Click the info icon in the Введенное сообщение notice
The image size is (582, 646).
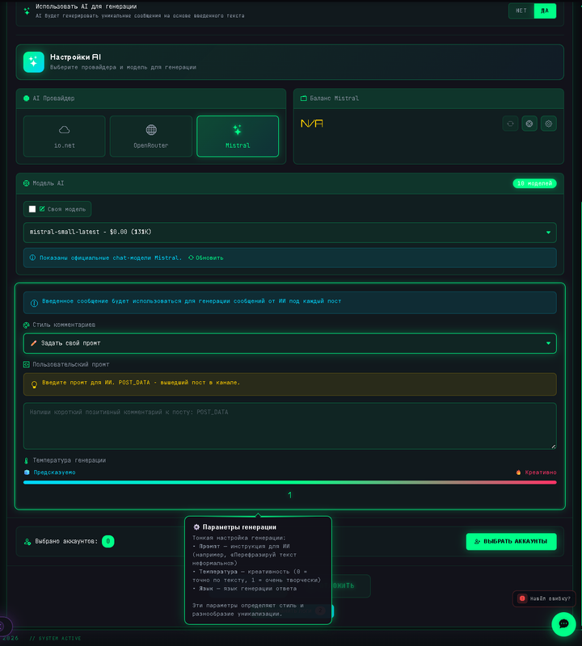(x=34, y=304)
